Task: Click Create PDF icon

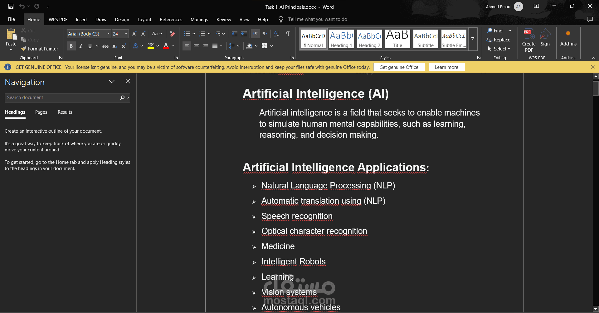Action: pyautogui.click(x=529, y=40)
